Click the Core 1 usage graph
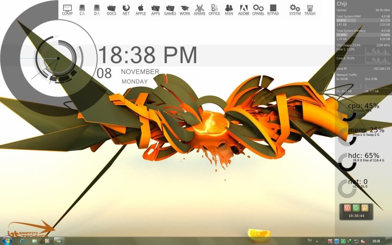This screenshot has width=392, height=245. [x=377, y=51]
